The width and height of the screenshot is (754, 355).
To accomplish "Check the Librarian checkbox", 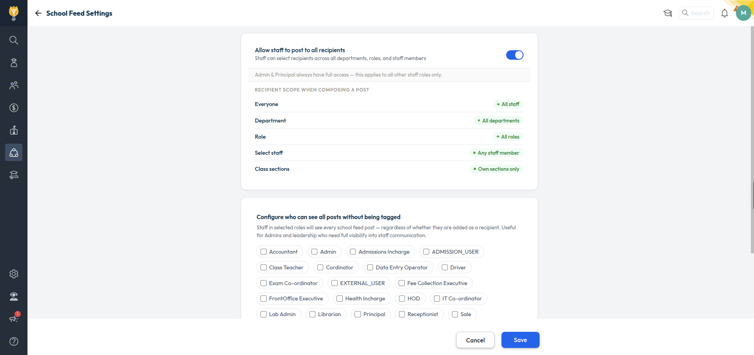I will tap(313, 314).
